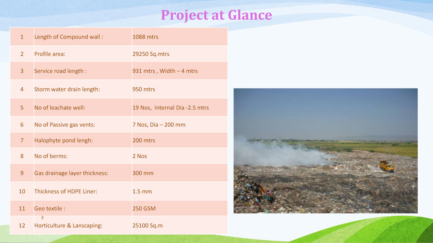Viewport: 433px width, 243px height.
Task: Select the "29250 Sq.mtrs" value
Action: (180, 54)
